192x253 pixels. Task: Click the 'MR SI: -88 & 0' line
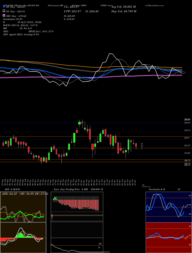pyautogui.click(x=17, y=28)
